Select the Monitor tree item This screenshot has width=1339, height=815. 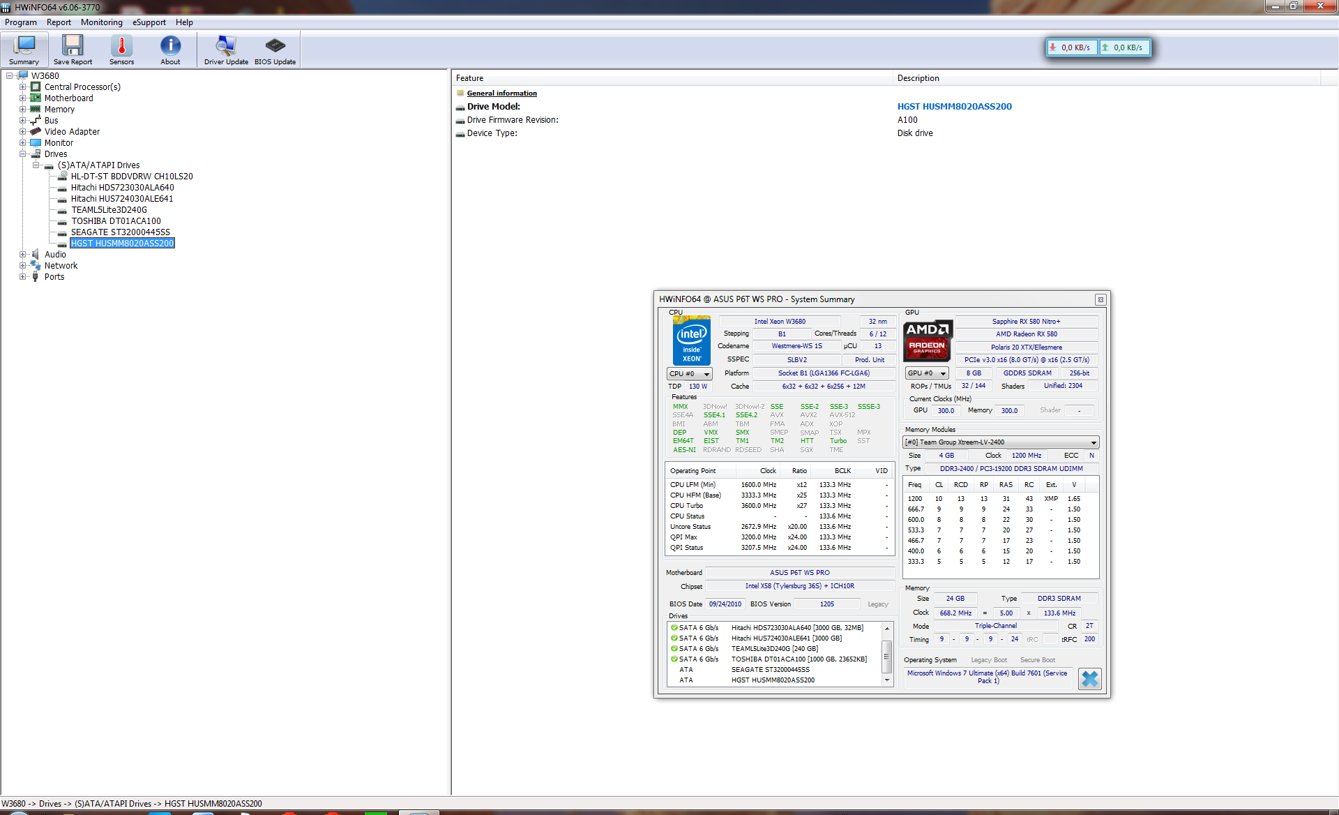(x=59, y=142)
